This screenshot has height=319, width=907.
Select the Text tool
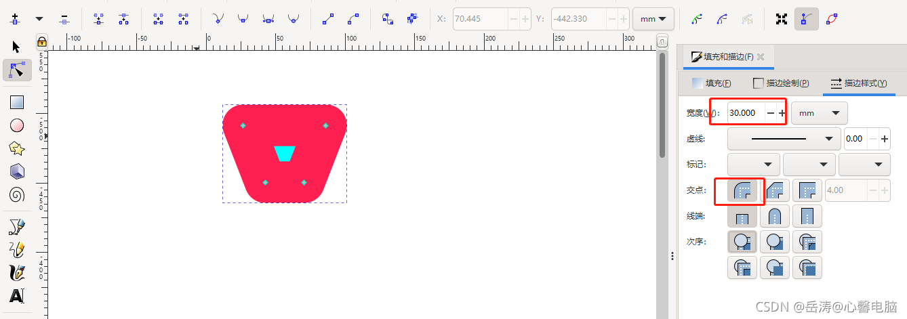(17, 296)
